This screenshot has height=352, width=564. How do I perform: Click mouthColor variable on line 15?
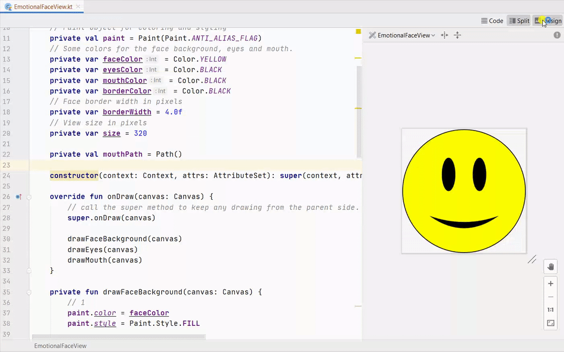(125, 80)
